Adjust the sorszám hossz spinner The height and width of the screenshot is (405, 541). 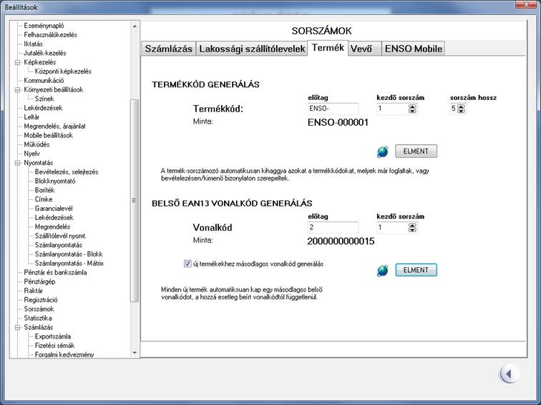pos(461,109)
